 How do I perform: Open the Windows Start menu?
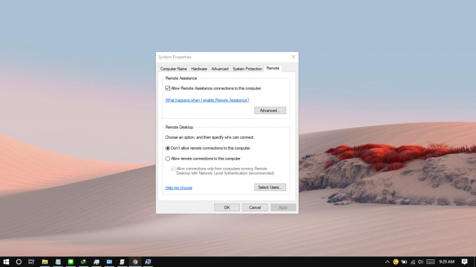pyautogui.click(x=6, y=262)
